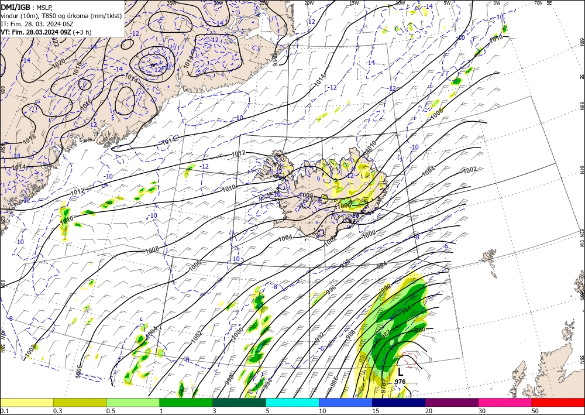The height and width of the screenshot is (415, 585).
Task: Click the "980" isobar label
Action: coord(419,330)
